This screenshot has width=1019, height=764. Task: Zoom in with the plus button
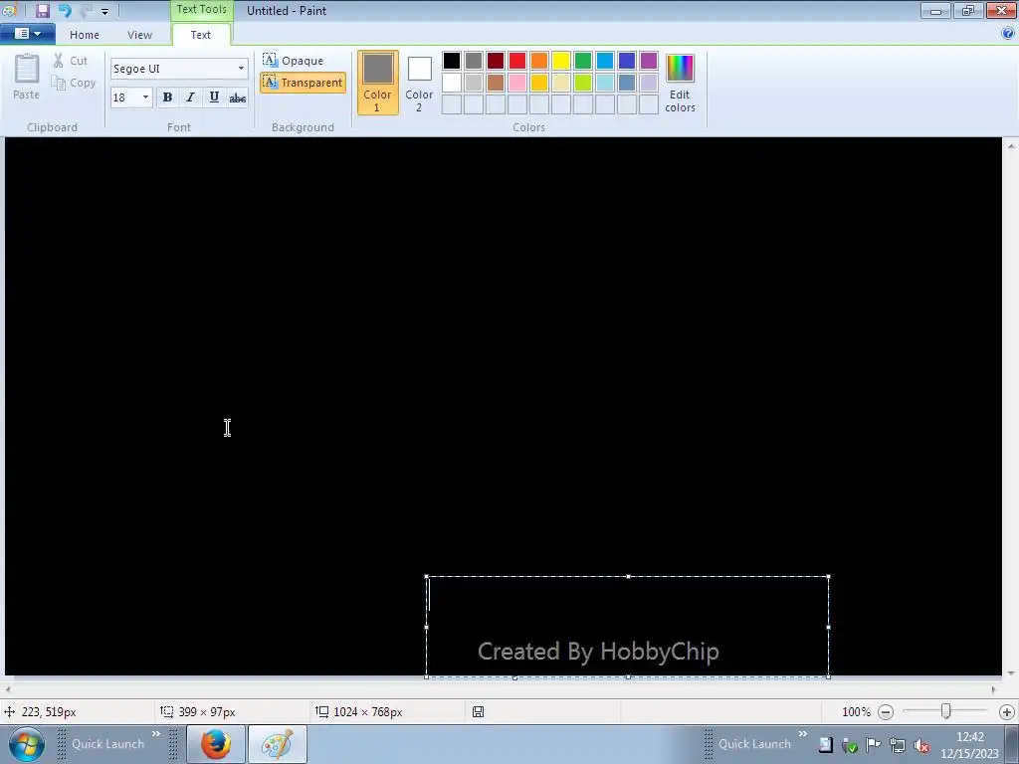(1007, 712)
